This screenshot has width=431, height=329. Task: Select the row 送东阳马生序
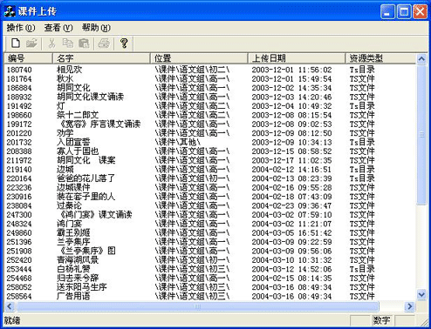click(210, 287)
